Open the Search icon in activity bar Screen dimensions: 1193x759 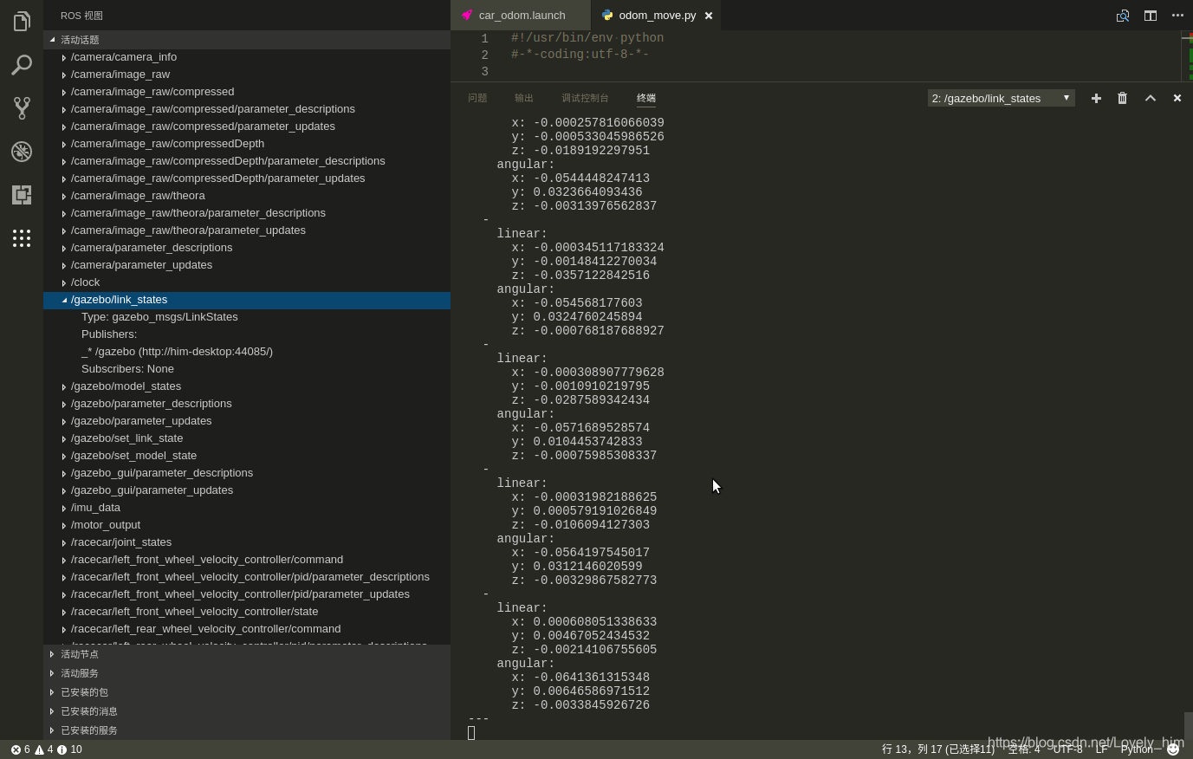coord(22,65)
